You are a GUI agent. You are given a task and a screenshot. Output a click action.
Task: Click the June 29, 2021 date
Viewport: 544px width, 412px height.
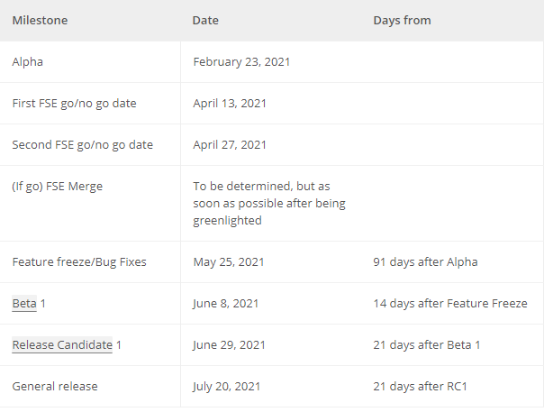click(229, 345)
